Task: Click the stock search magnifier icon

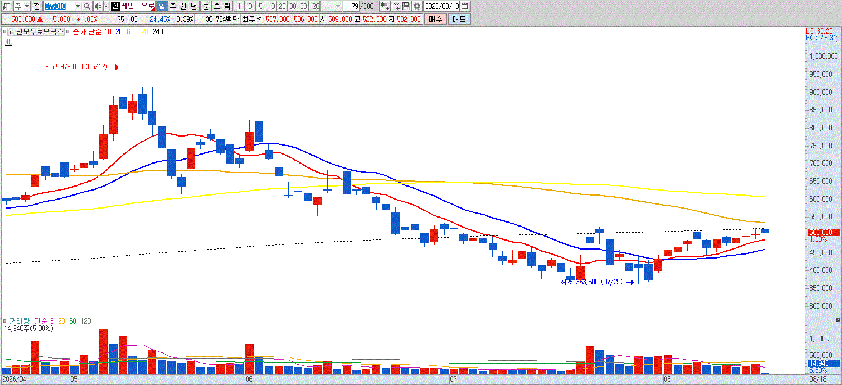Action: click(87, 6)
